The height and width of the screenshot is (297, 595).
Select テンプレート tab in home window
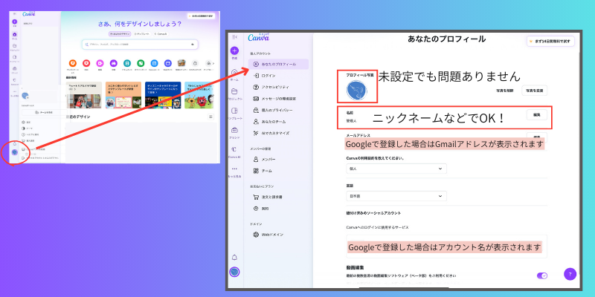pos(141,33)
